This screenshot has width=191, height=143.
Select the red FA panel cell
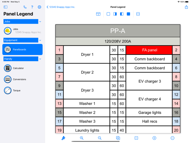click(149, 50)
